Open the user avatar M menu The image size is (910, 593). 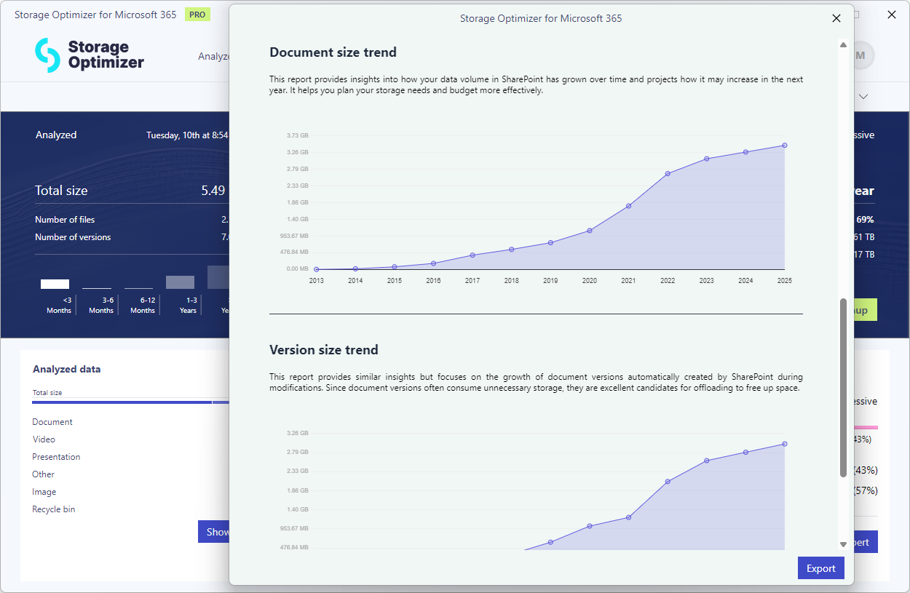point(861,55)
